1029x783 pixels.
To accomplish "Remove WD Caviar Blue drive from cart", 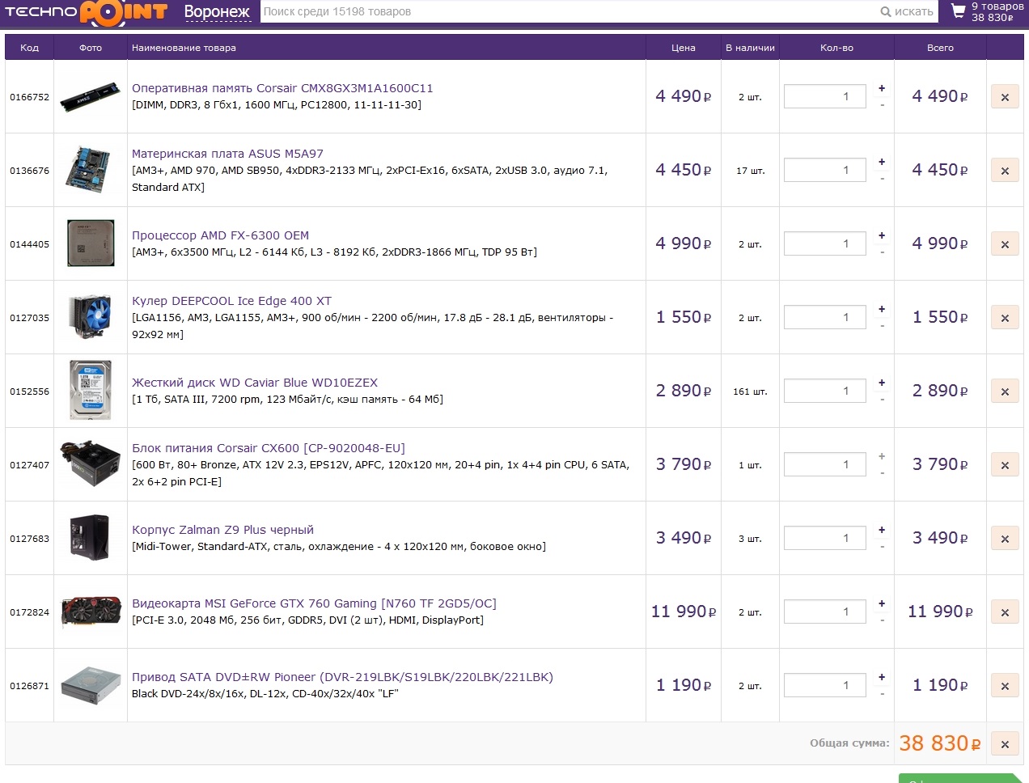I will (1005, 391).
